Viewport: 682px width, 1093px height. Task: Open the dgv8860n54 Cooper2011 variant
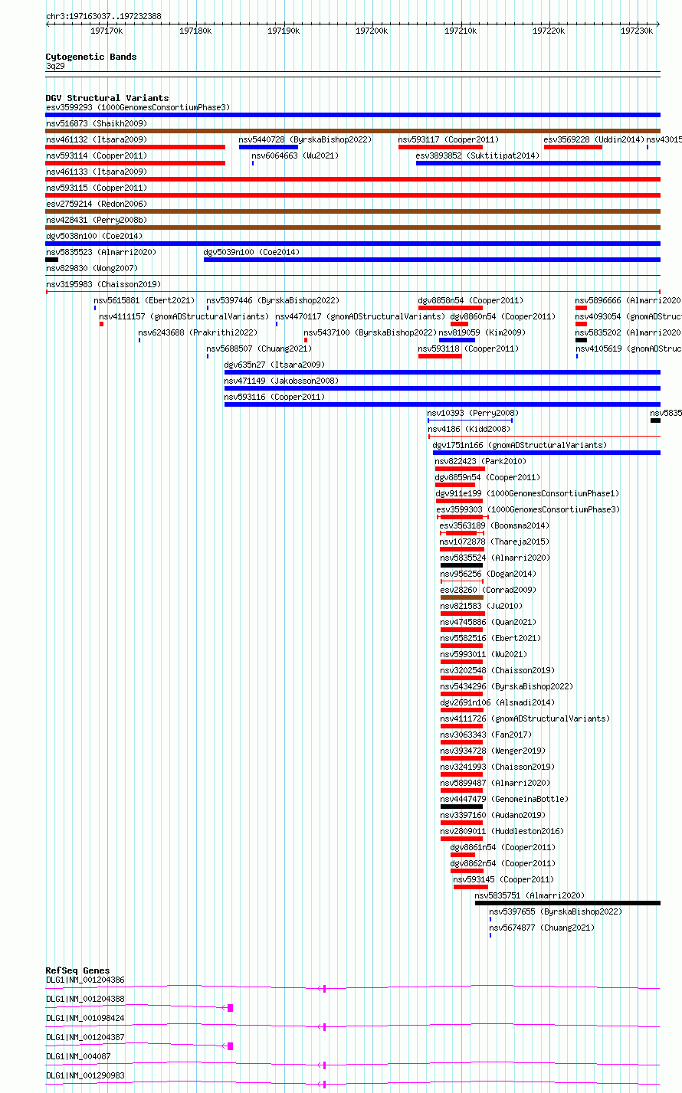pos(459,324)
